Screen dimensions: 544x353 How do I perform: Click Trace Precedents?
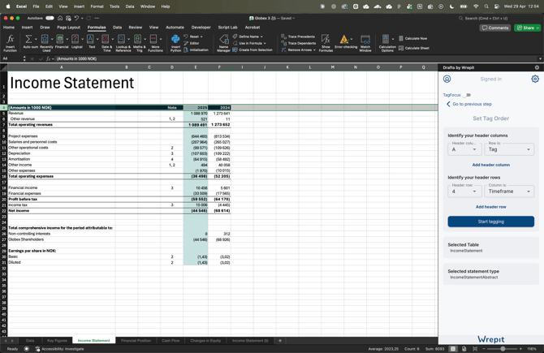click(x=298, y=37)
